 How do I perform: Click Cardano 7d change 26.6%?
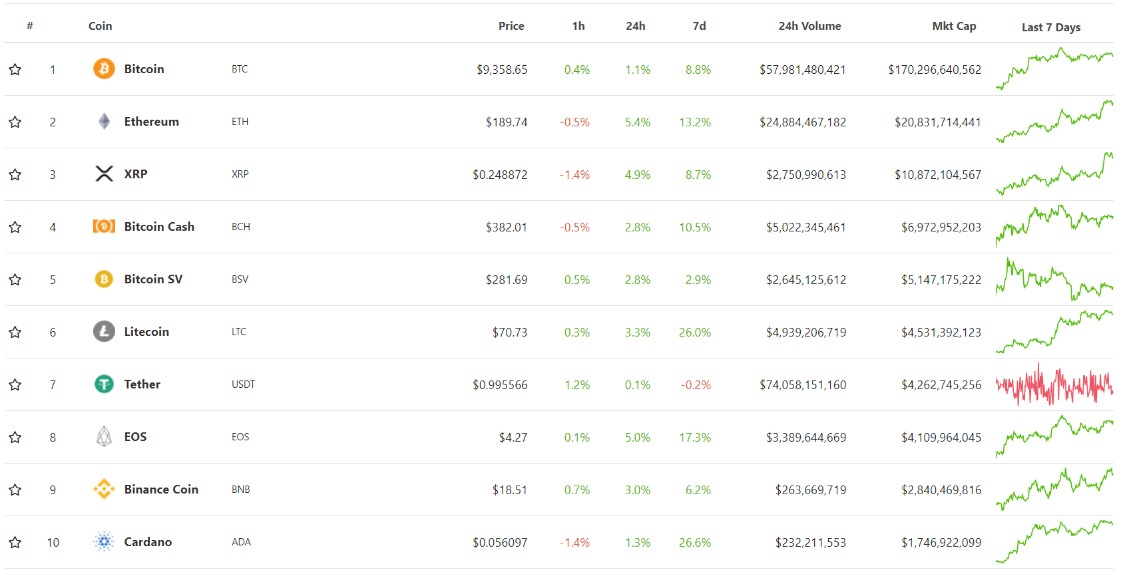695,542
